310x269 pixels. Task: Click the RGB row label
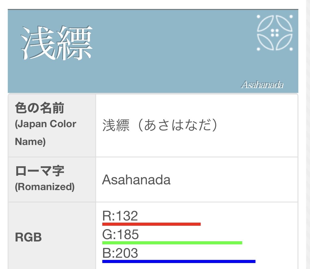(x=28, y=237)
